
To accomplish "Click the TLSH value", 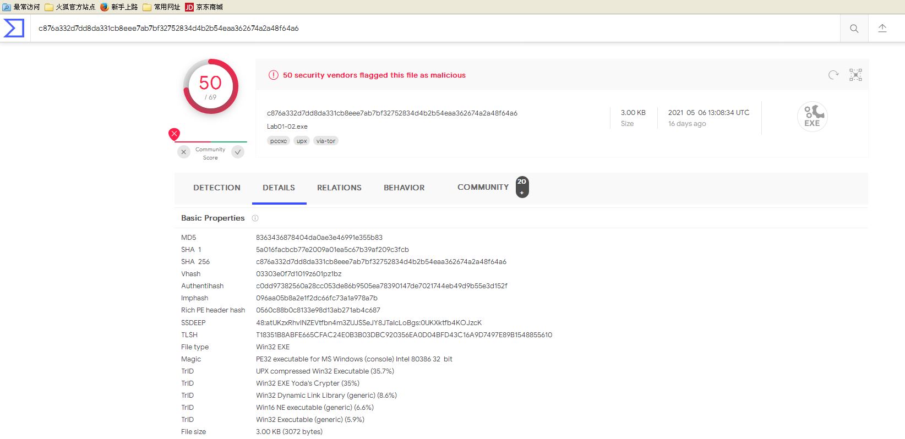I will (404, 335).
